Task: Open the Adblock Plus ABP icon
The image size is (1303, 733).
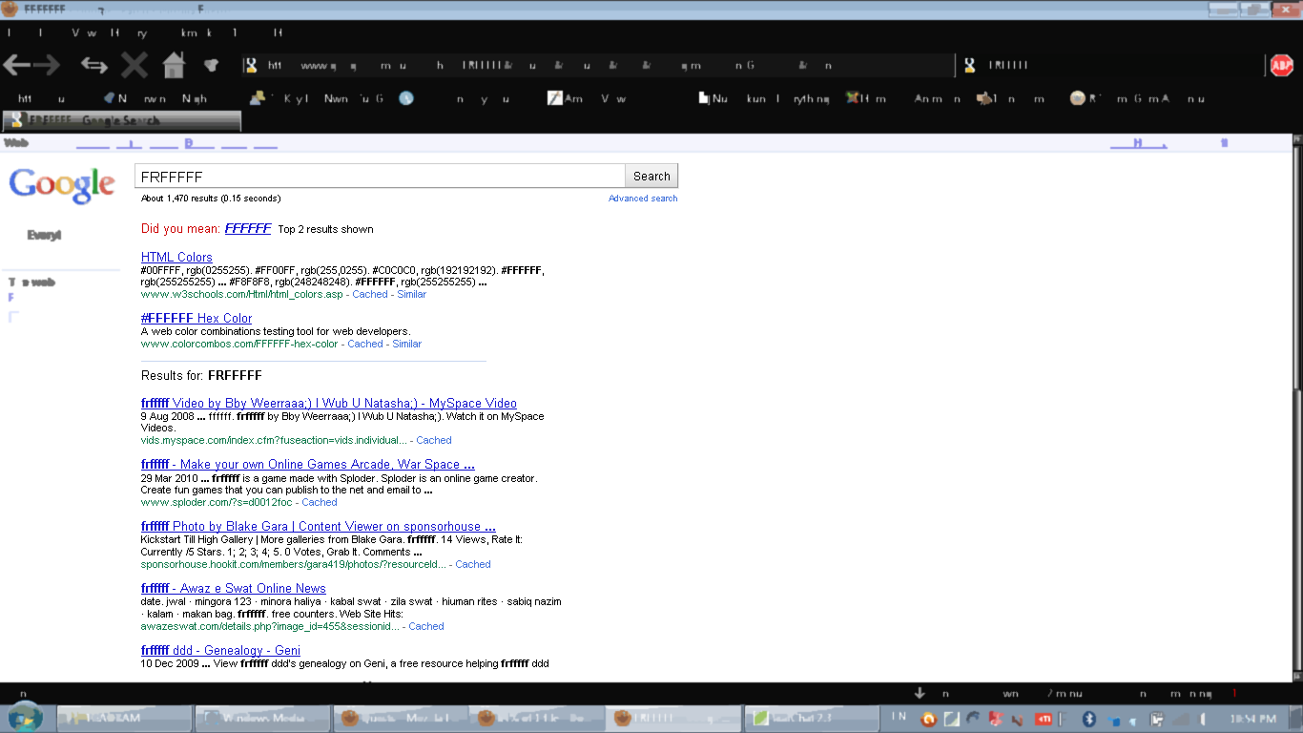Action: point(1281,65)
